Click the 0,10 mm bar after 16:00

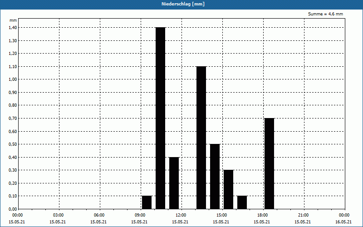click(x=242, y=202)
